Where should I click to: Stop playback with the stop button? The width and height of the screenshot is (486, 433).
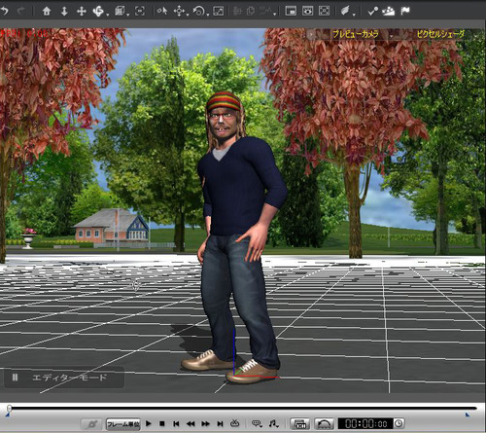[x=162, y=423]
